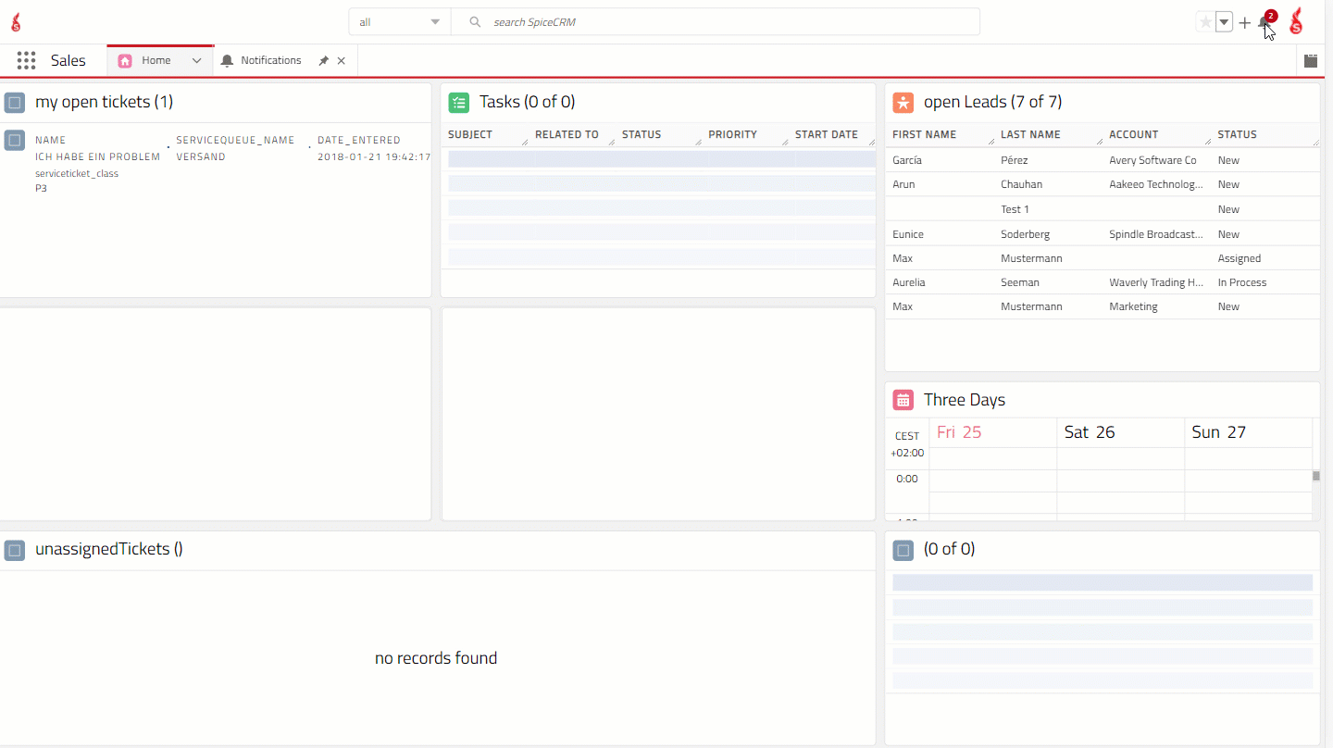Viewport: 1333px width, 748px height.
Task: Open the Home tab chevron menu
Action: click(x=196, y=61)
